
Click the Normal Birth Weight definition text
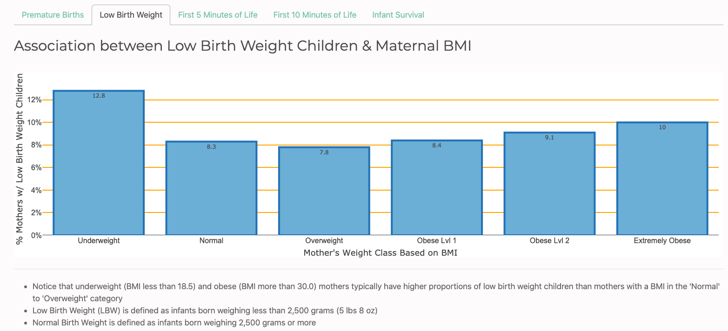tap(175, 322)
